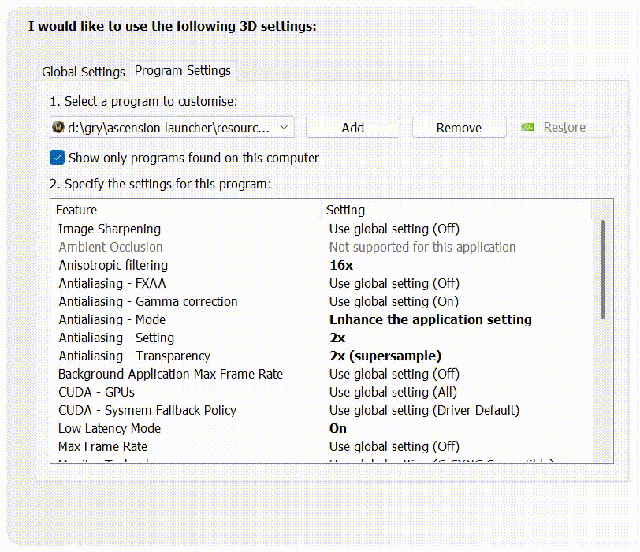Select the Program Settings tab

click(x=183, y=70)
